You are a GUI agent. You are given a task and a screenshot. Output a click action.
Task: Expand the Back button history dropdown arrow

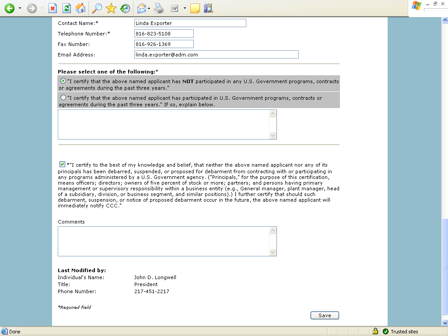pos(20,8)
